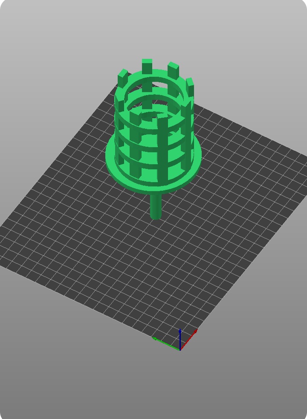Select the rearmost top peg of the cage
This screenshot has width=307, height=419.
pyautogui.click(x=147, y=66)
